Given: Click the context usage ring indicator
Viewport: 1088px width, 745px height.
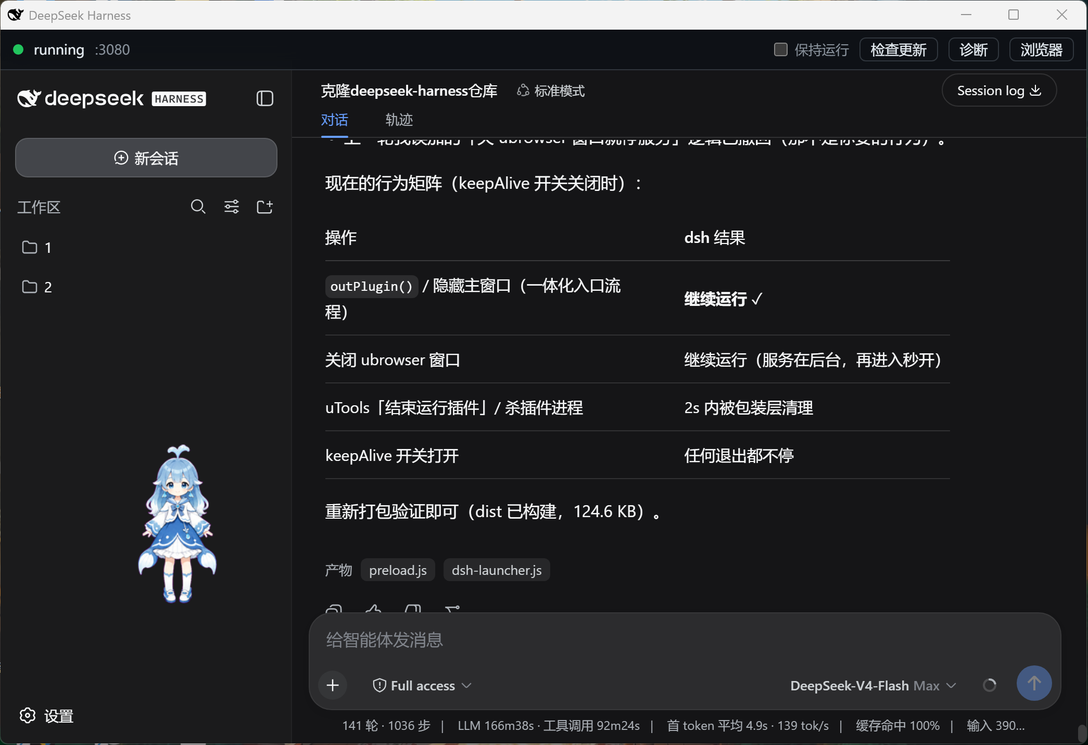Looking at the screenshot, I should click(990, 685).
